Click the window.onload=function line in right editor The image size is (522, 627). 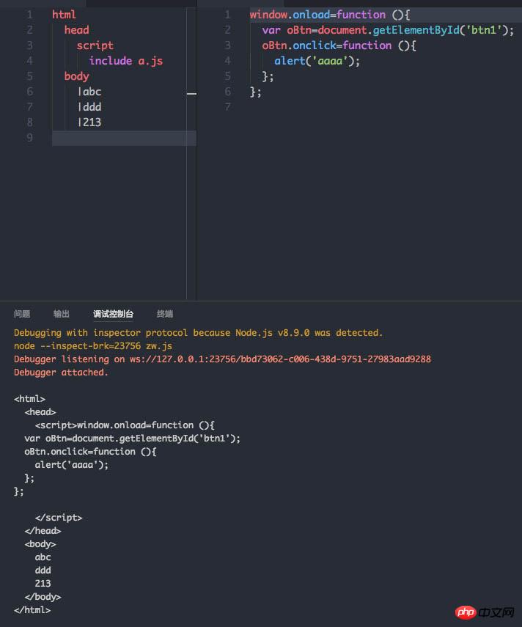330,15
